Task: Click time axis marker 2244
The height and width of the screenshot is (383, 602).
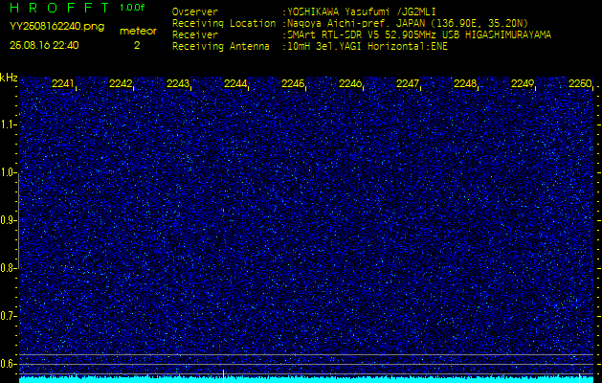Action: coord(235,83)
